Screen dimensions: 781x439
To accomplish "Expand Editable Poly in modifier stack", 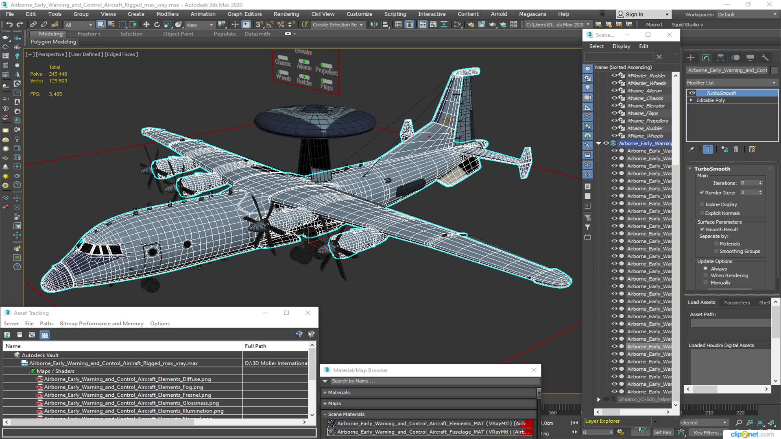I will (x=691, y=100).
